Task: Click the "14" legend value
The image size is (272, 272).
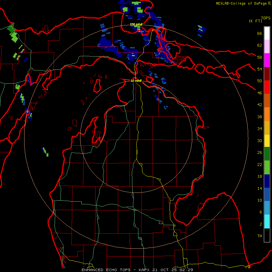Action: pos(260,188)
